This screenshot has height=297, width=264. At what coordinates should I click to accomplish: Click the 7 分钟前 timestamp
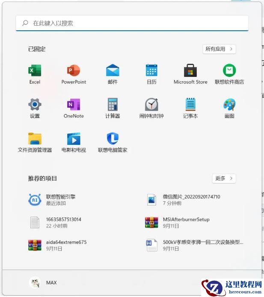click(172, 203)
